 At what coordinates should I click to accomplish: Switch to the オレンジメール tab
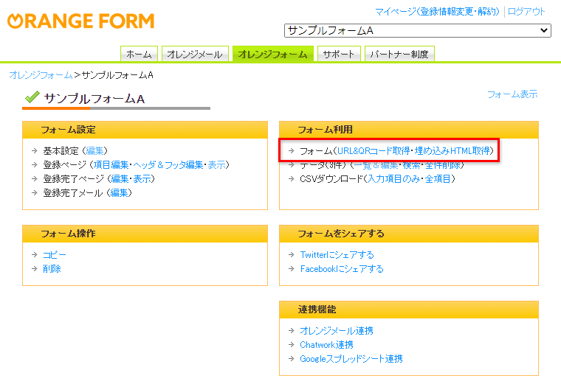click(x=195, y=55)
